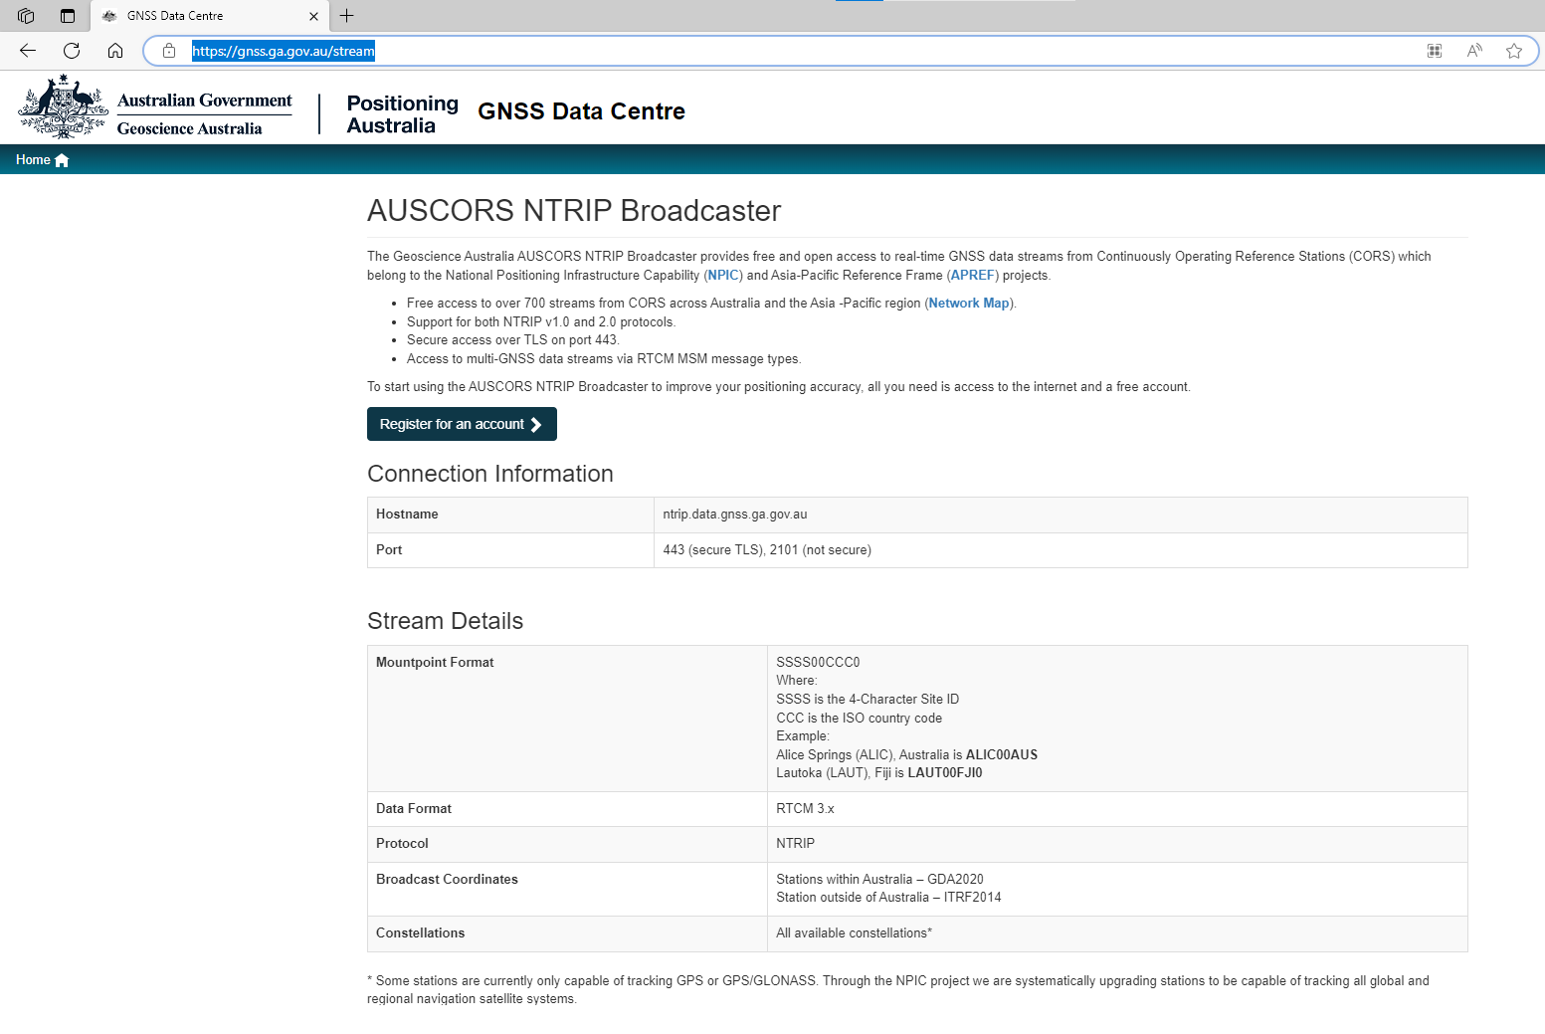Image resolution: width=1545 pixels, height=1034 pixels.
Task: Click 'CCC is the ISO country code' text
Action: (x=859, y=719)
